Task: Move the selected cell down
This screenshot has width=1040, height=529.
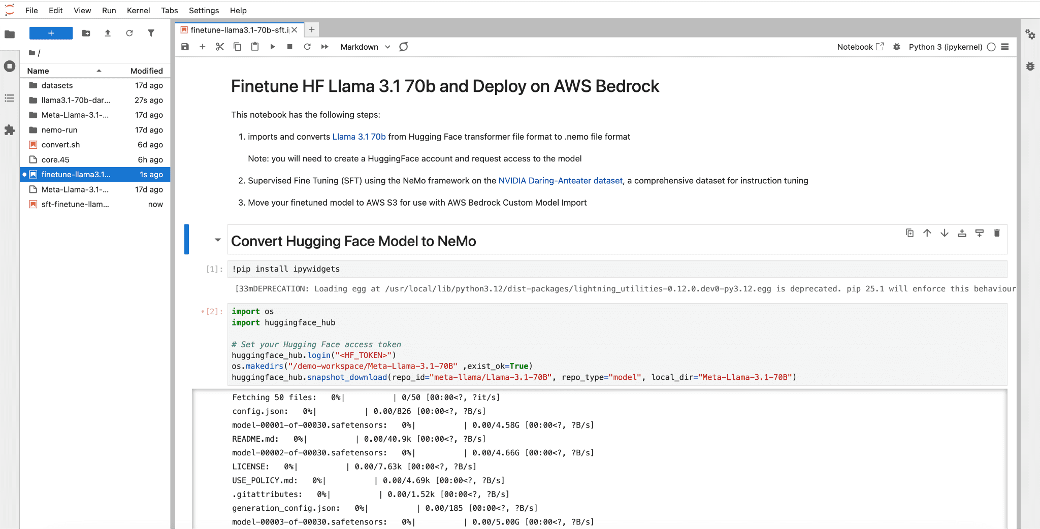Action: click(x=944, y=233)
